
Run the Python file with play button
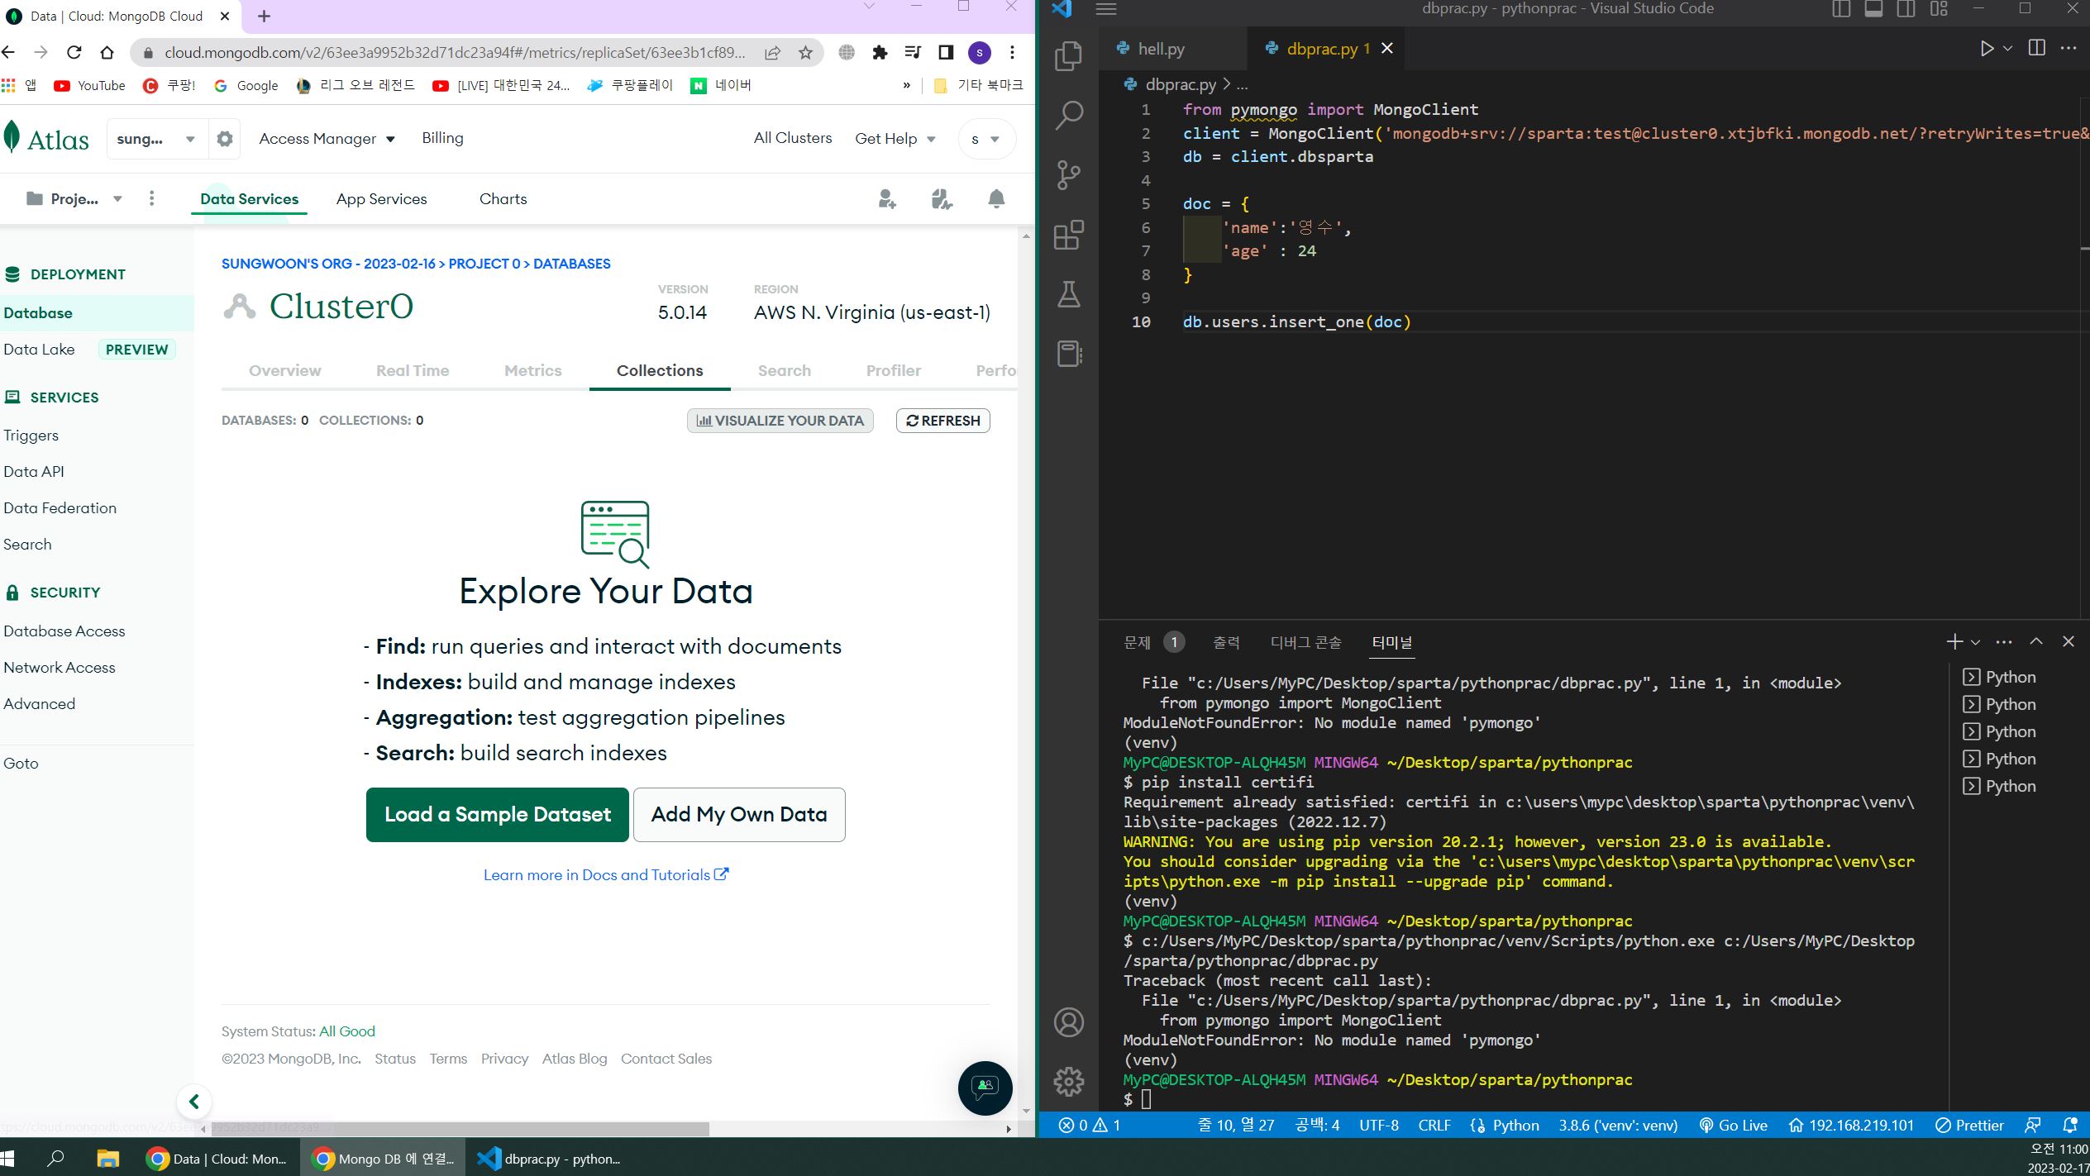(1987, 49)
